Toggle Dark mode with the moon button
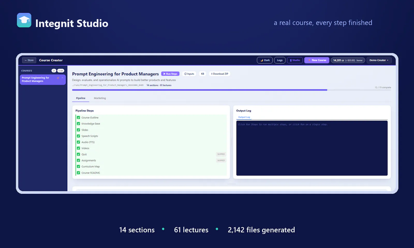This screenshot has width=414, height=248. click(x=265, y=60)
